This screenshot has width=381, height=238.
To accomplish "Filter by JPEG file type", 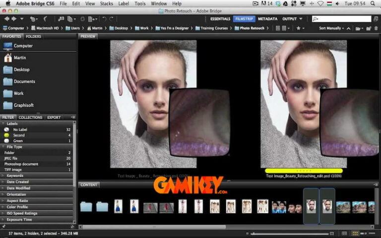I will (36, 158).
